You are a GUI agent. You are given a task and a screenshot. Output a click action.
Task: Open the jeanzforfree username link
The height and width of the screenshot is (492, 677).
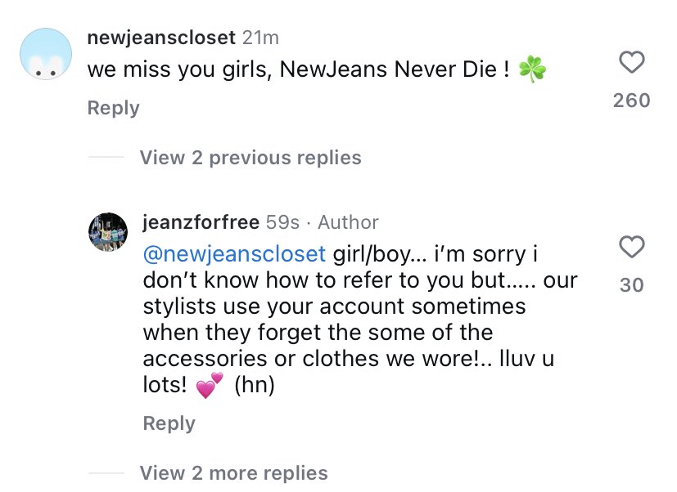tap(201, 222)
